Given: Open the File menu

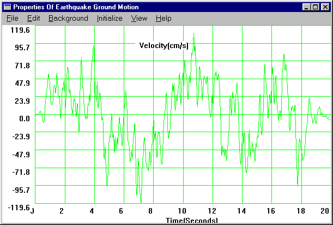Looking at the screenshot, I should pos(13,18).
